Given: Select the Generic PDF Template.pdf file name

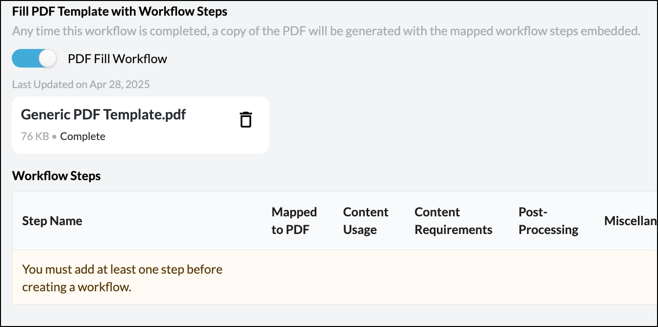Looking at the screenshot, I should click(x=103, y=115).
